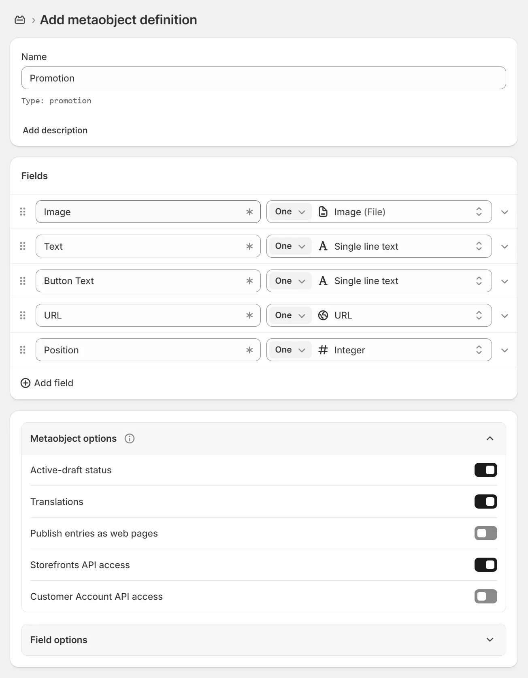
Task: Enable Customer Account API access toggle
Action: point(485,597)
